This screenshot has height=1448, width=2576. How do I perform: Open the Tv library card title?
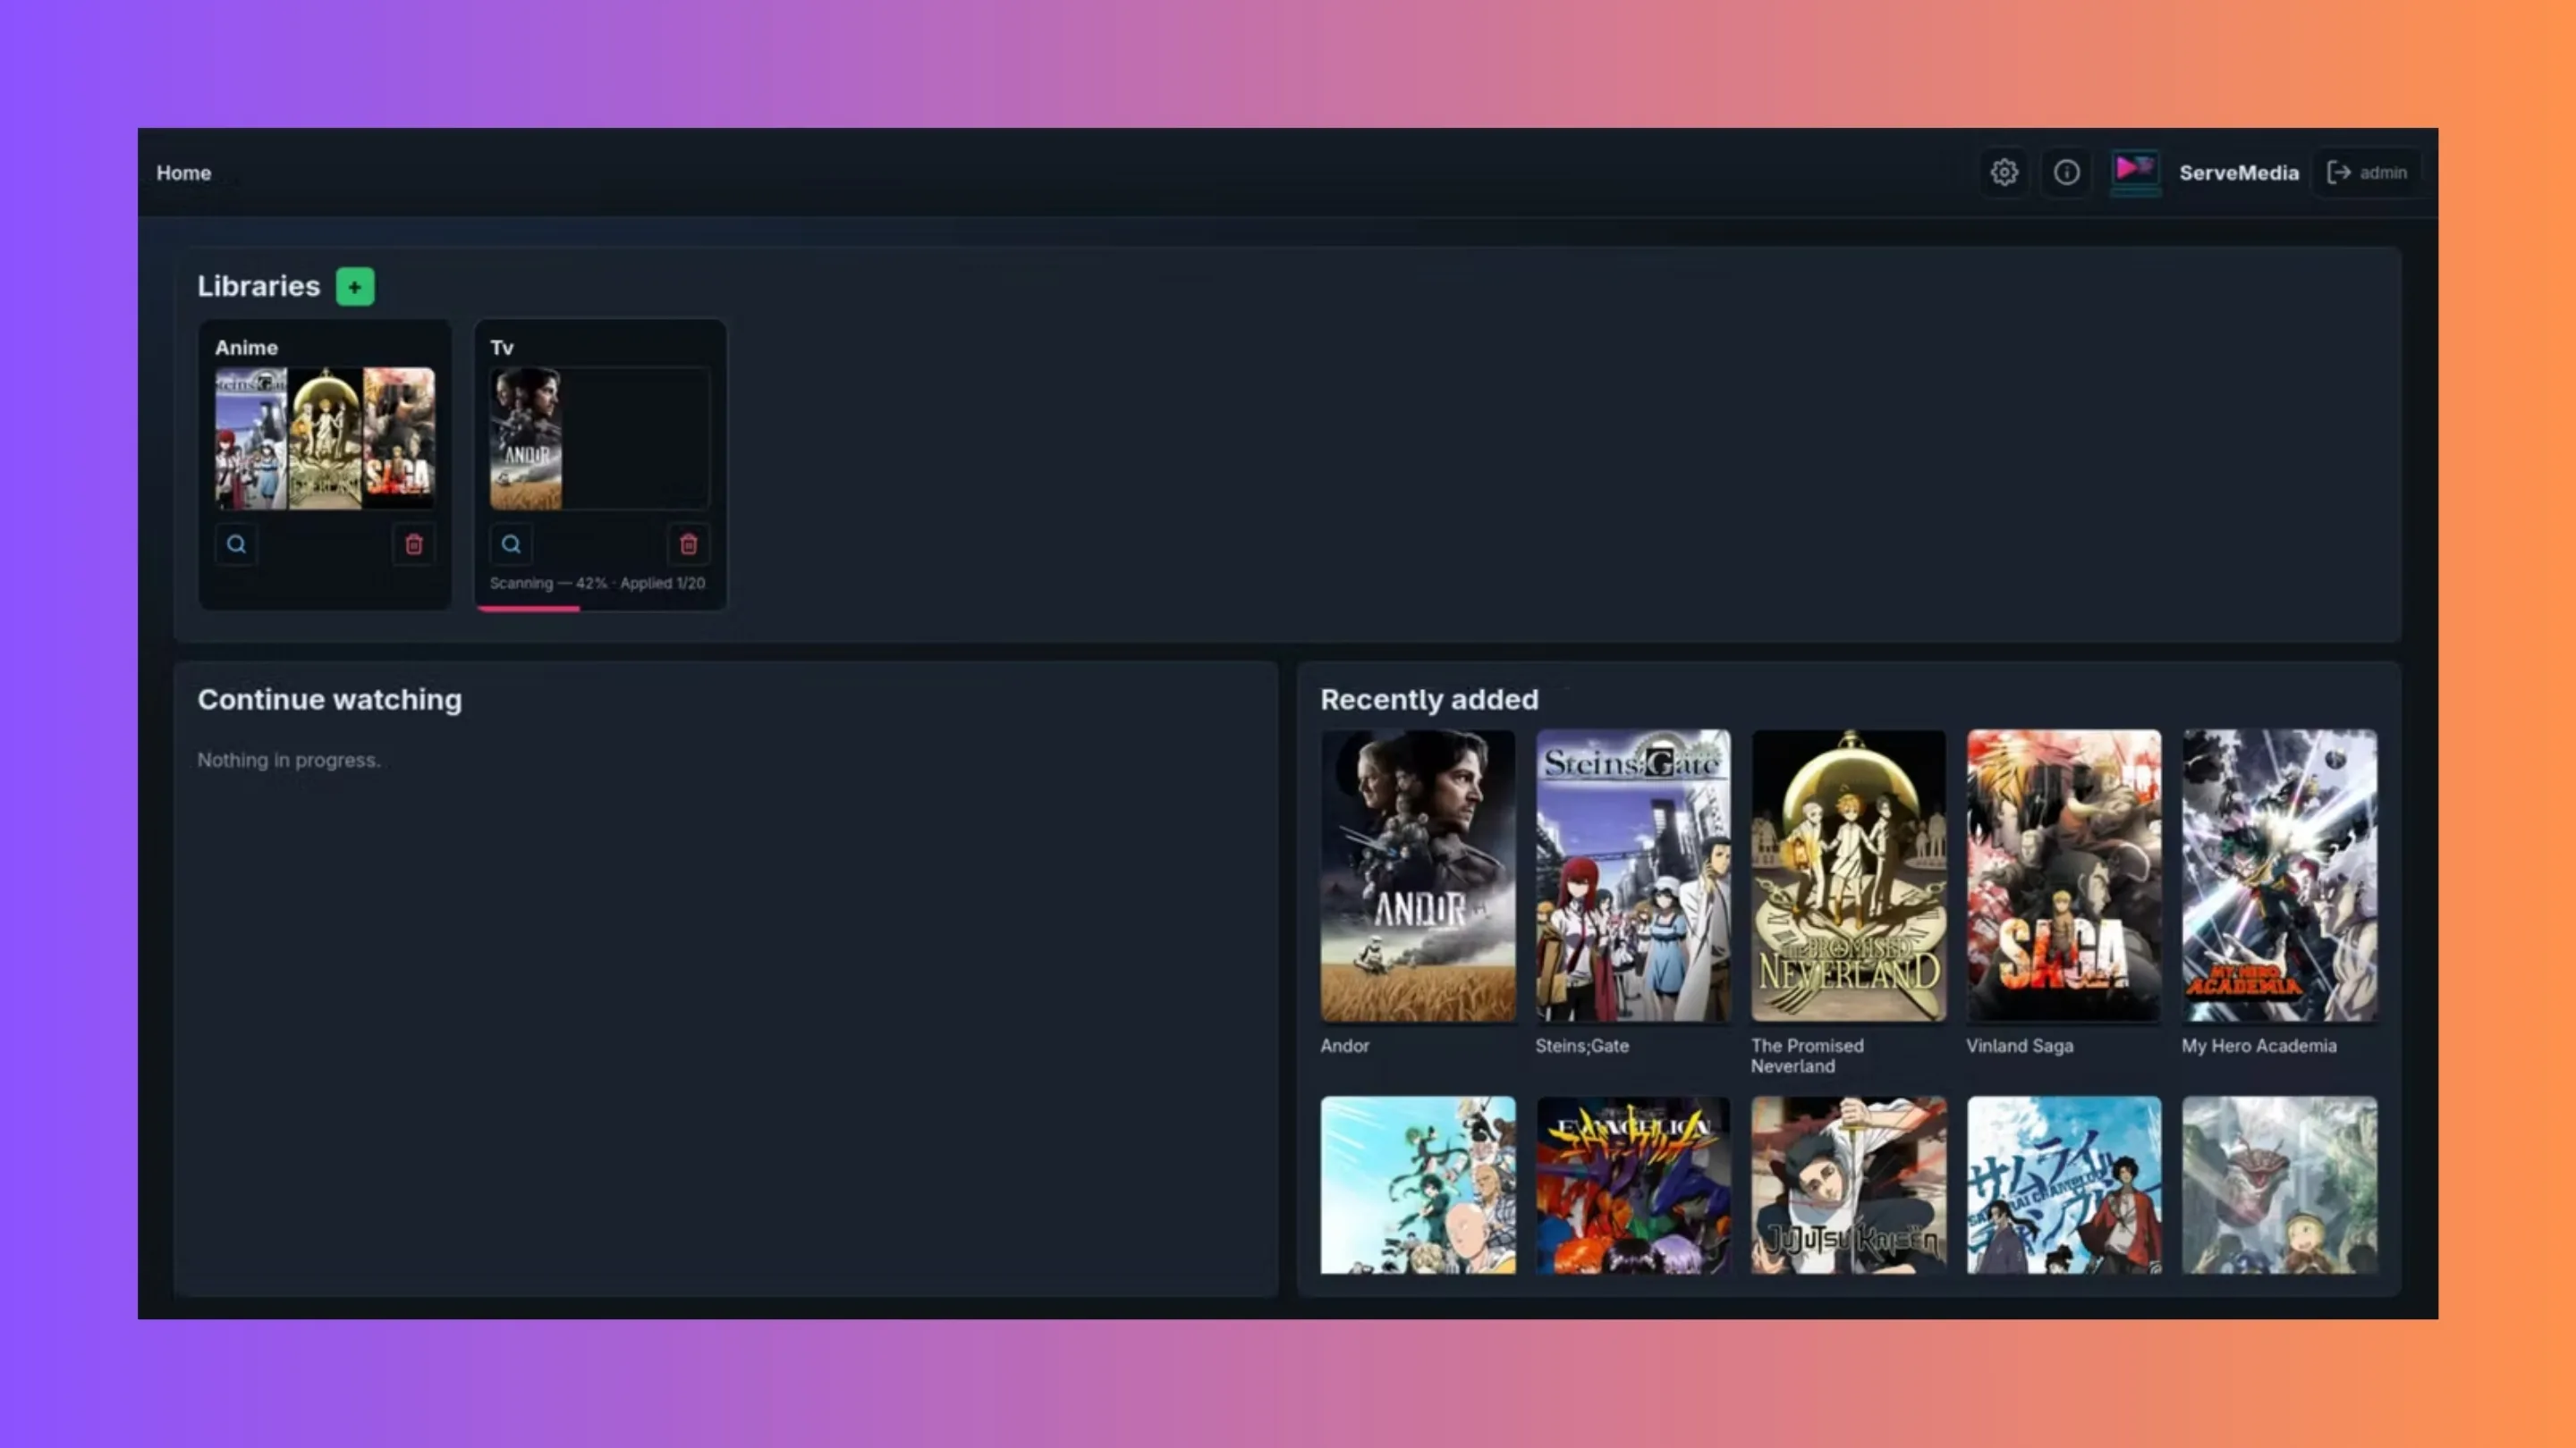(x=501, y=348)
